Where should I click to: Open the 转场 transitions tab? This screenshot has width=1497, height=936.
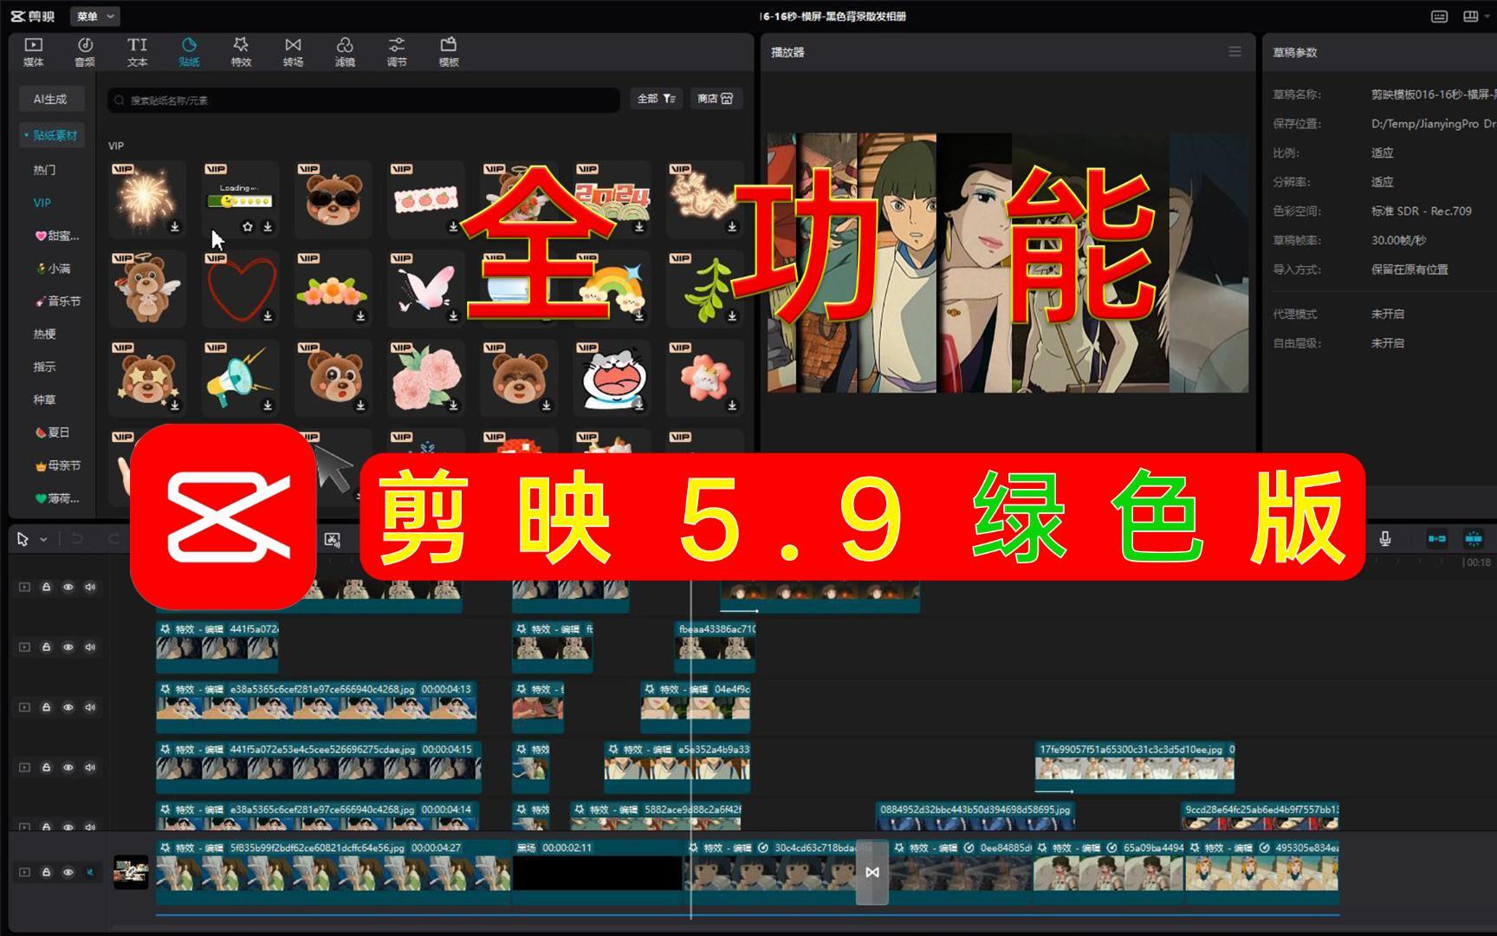point(293,52)
